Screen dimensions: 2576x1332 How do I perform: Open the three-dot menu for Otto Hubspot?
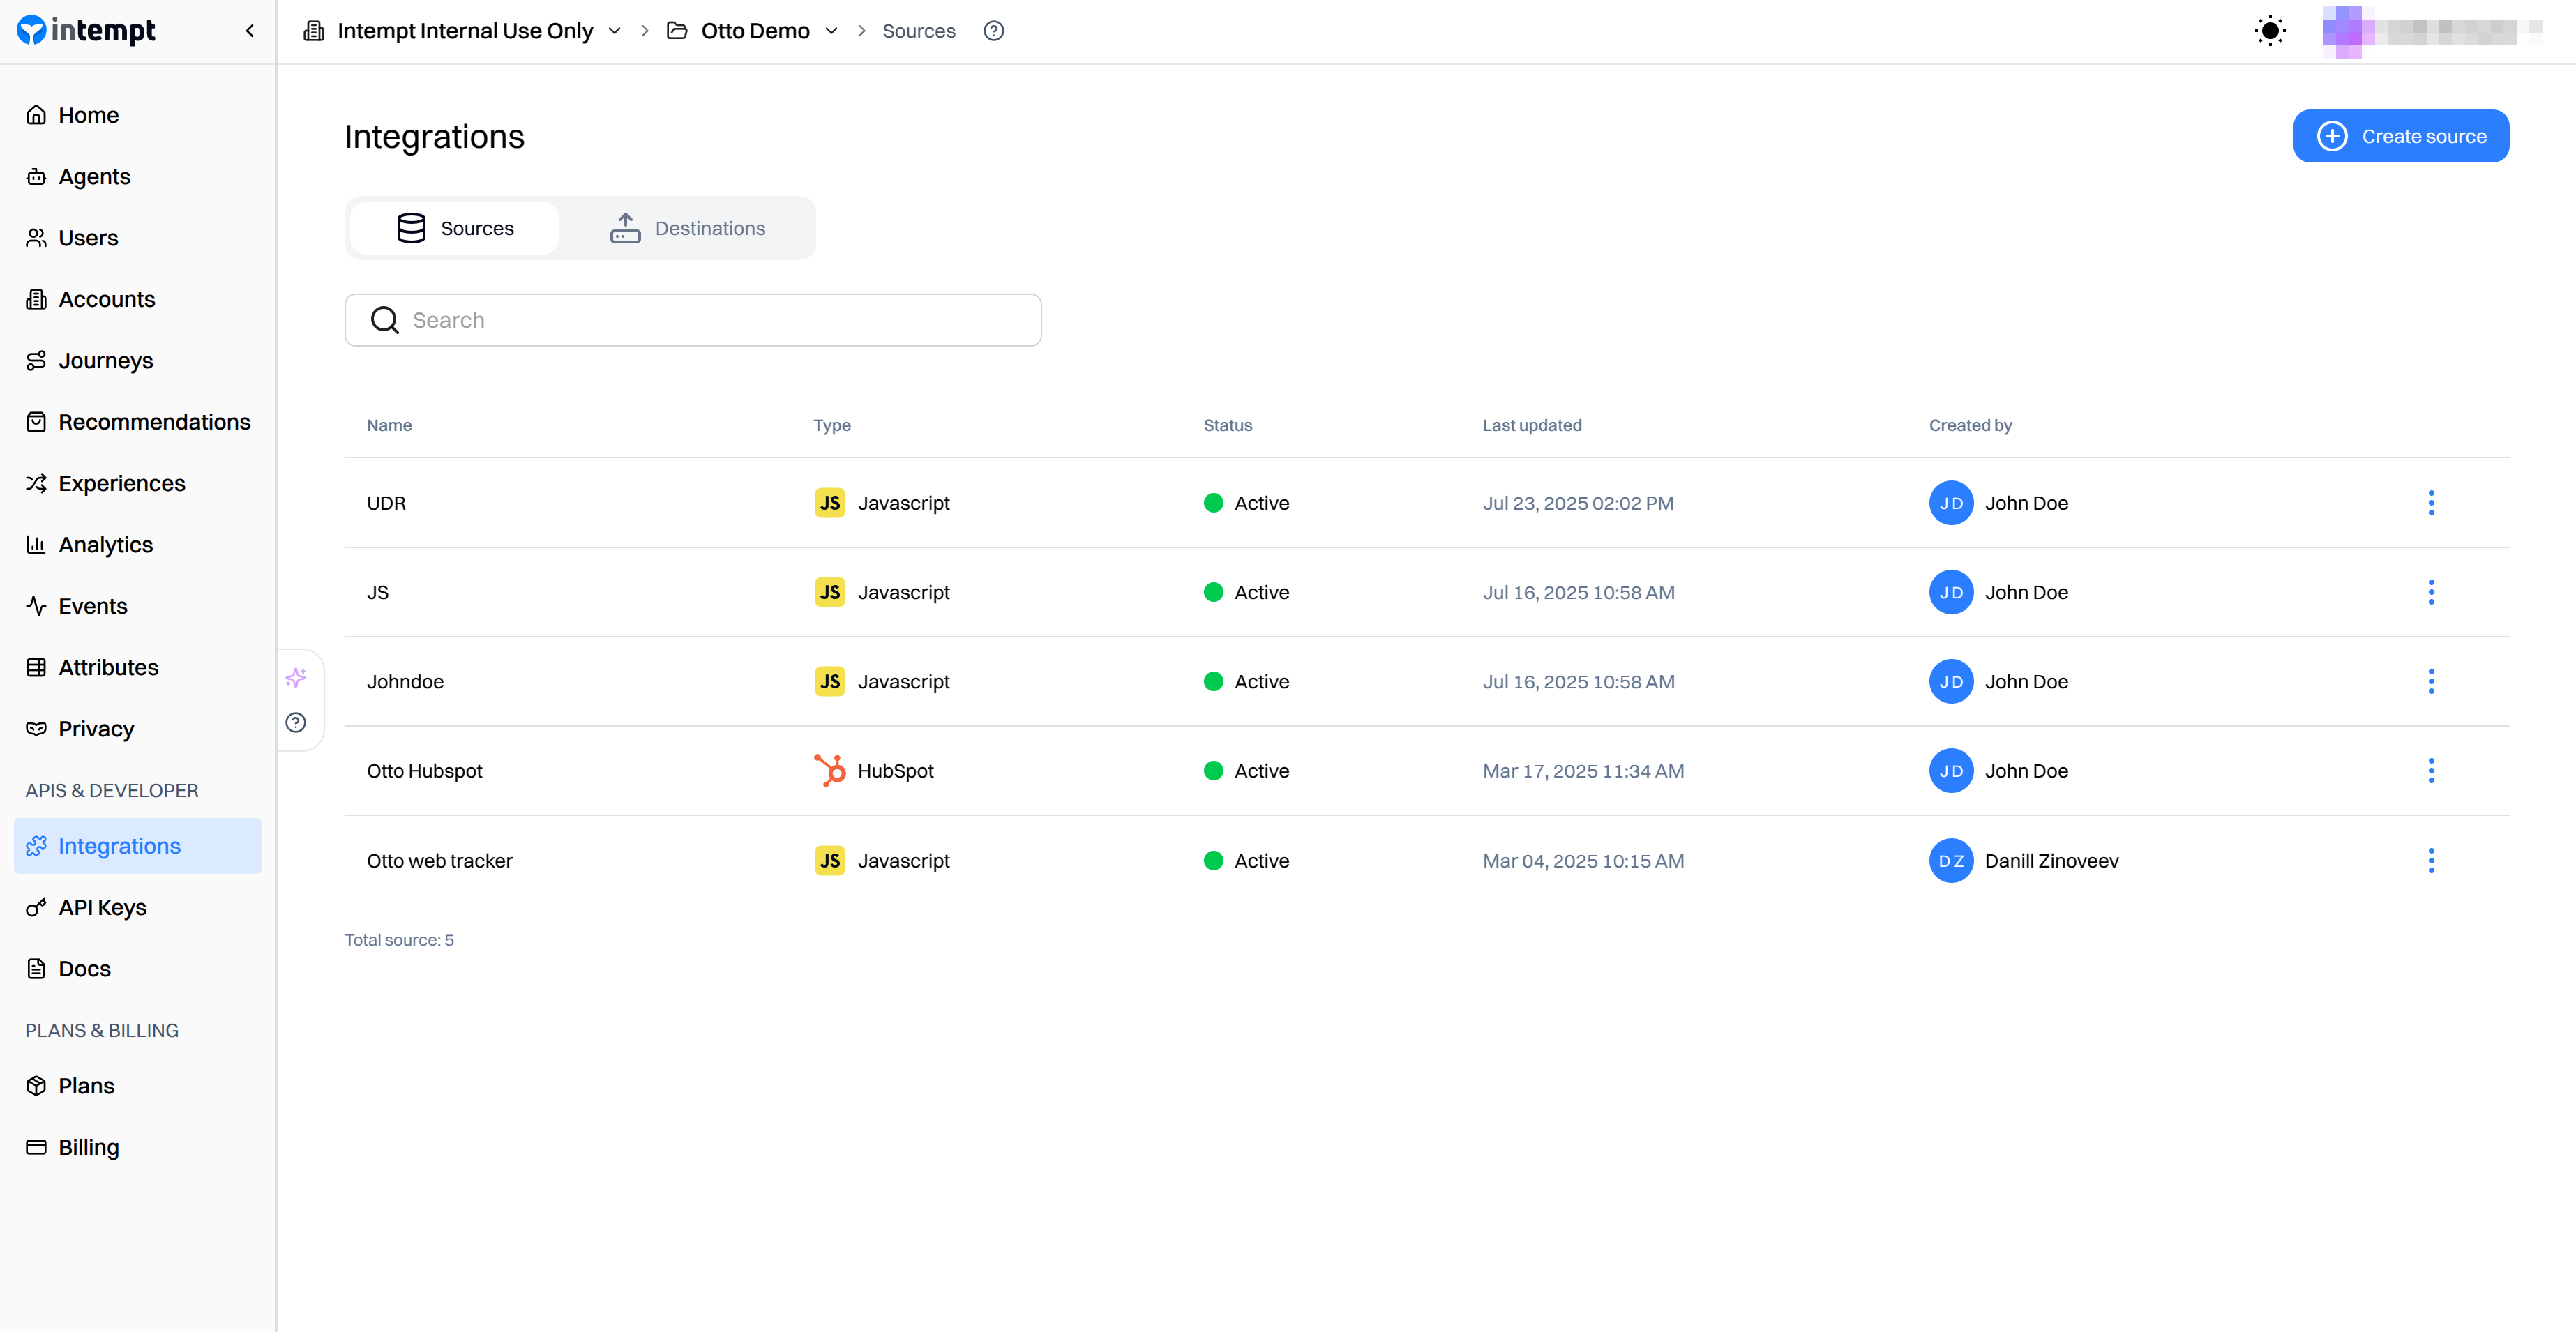(x=2430, y=771)
